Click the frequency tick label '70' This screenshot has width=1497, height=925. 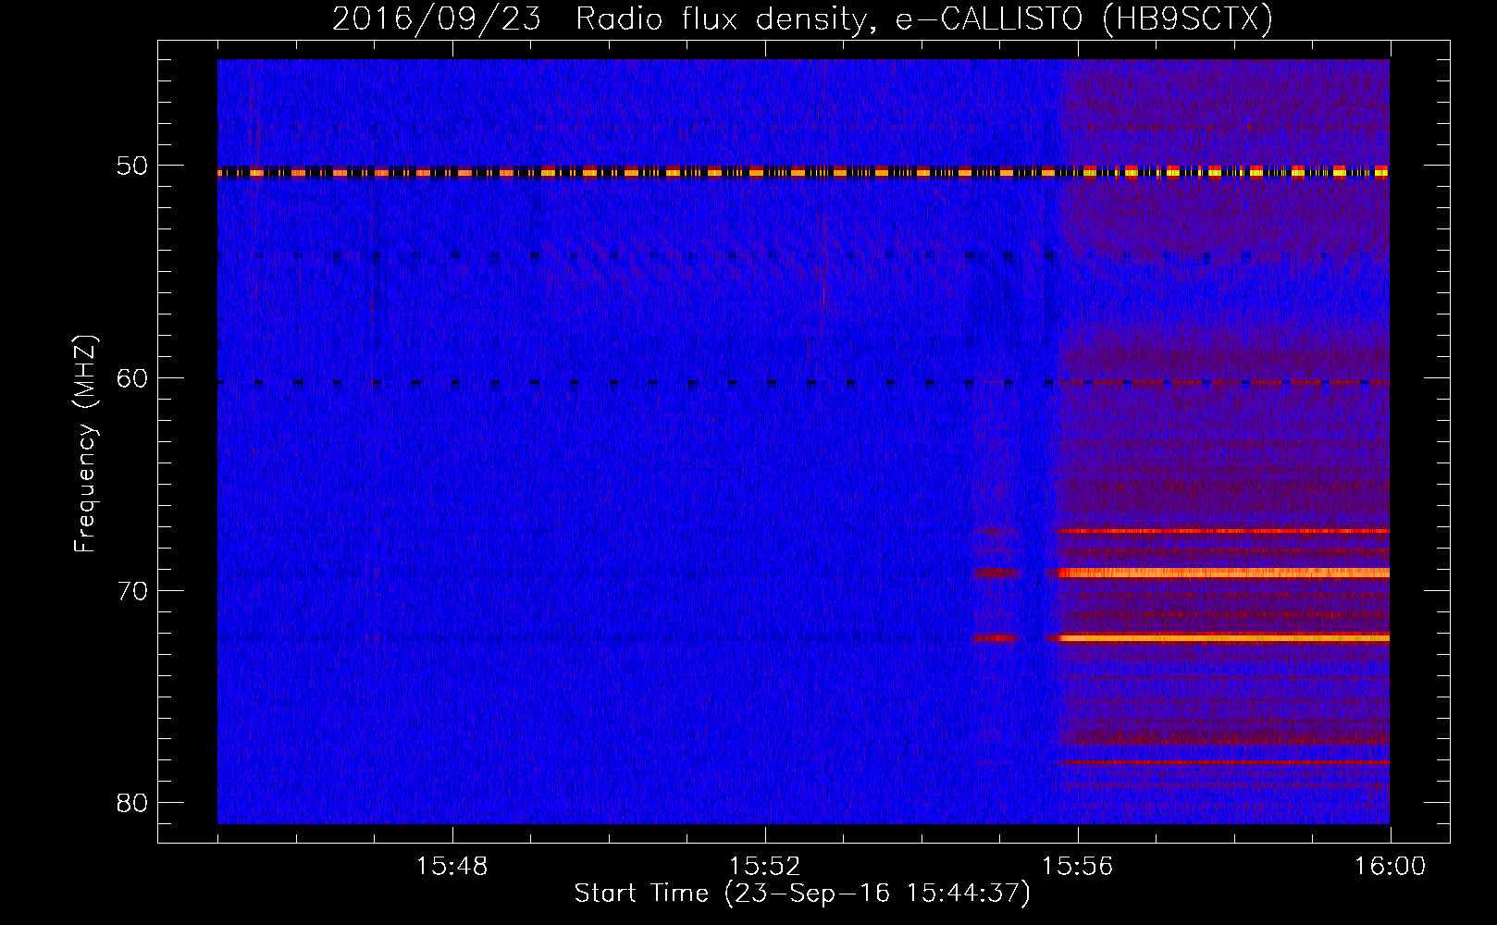click(132, 590)
